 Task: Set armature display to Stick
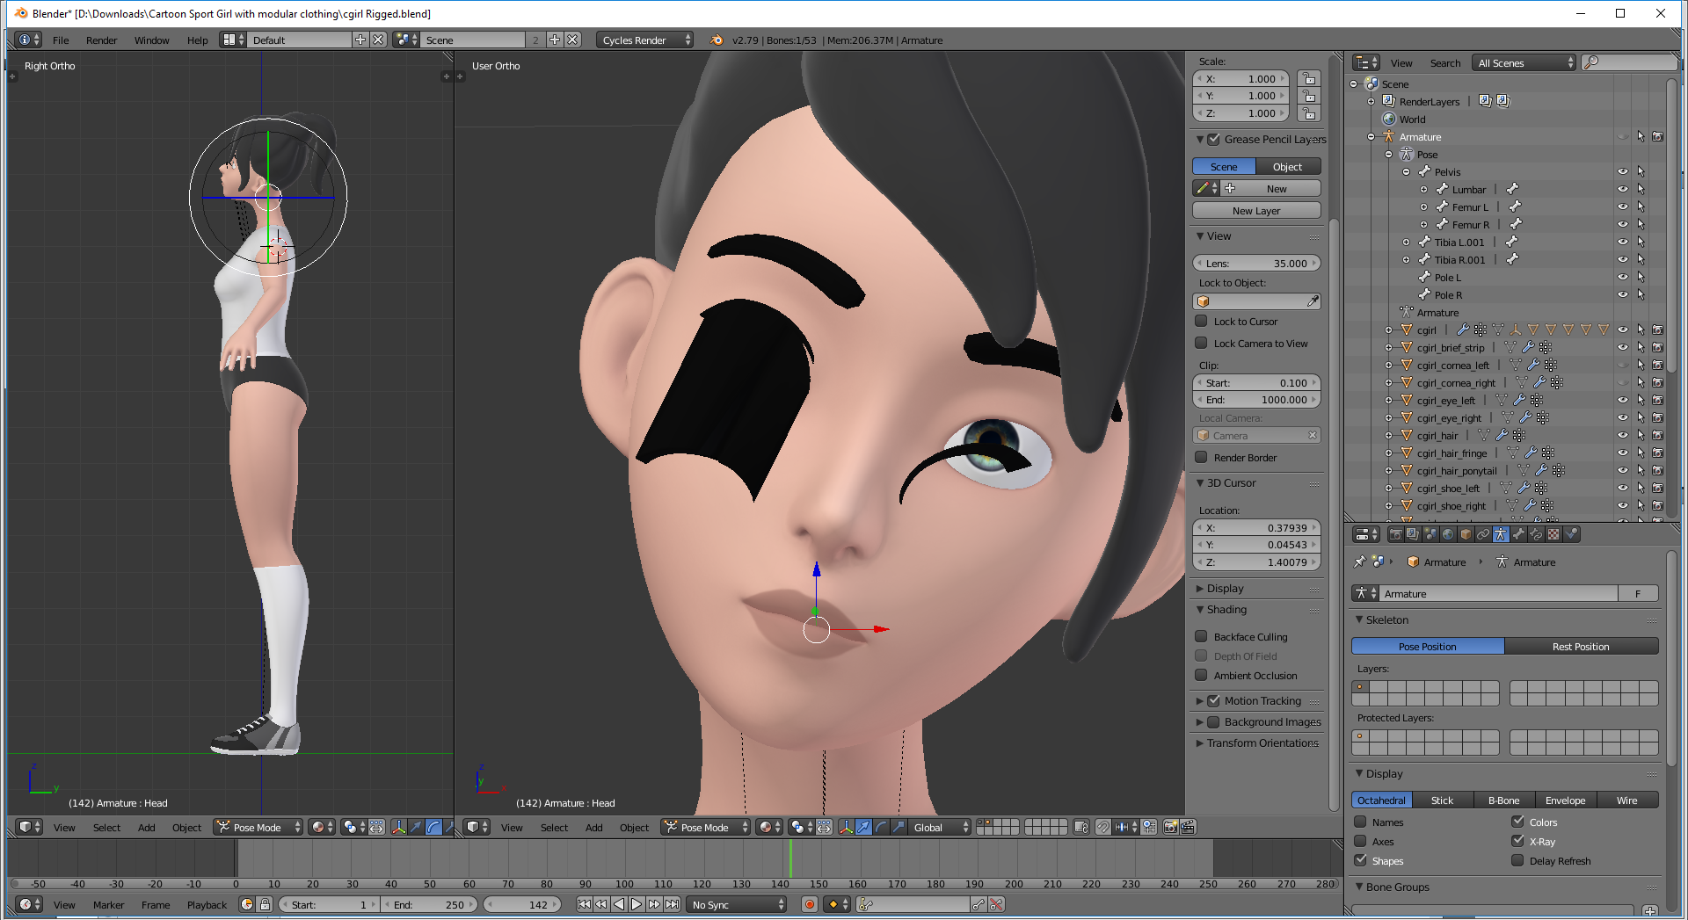[x=1442, y=800]
